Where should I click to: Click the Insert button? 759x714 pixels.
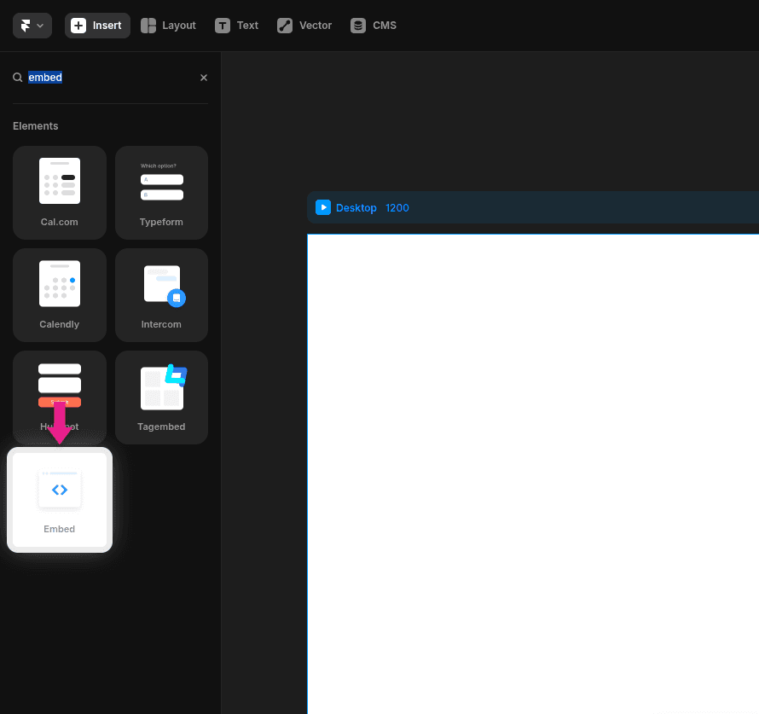point(96,25)
